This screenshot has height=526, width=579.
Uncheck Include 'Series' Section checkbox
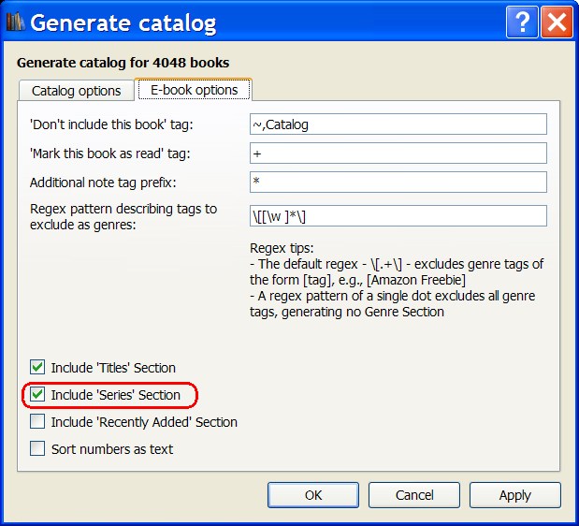point(37,395)
